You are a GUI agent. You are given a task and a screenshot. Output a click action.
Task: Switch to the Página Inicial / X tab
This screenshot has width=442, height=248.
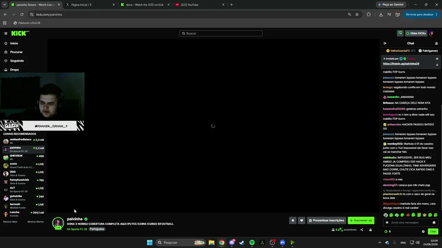coord(90,5)
